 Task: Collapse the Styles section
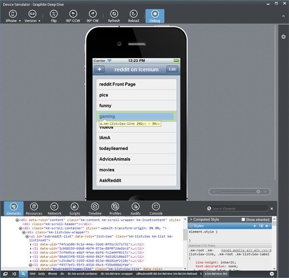click(x=191, y=226)
